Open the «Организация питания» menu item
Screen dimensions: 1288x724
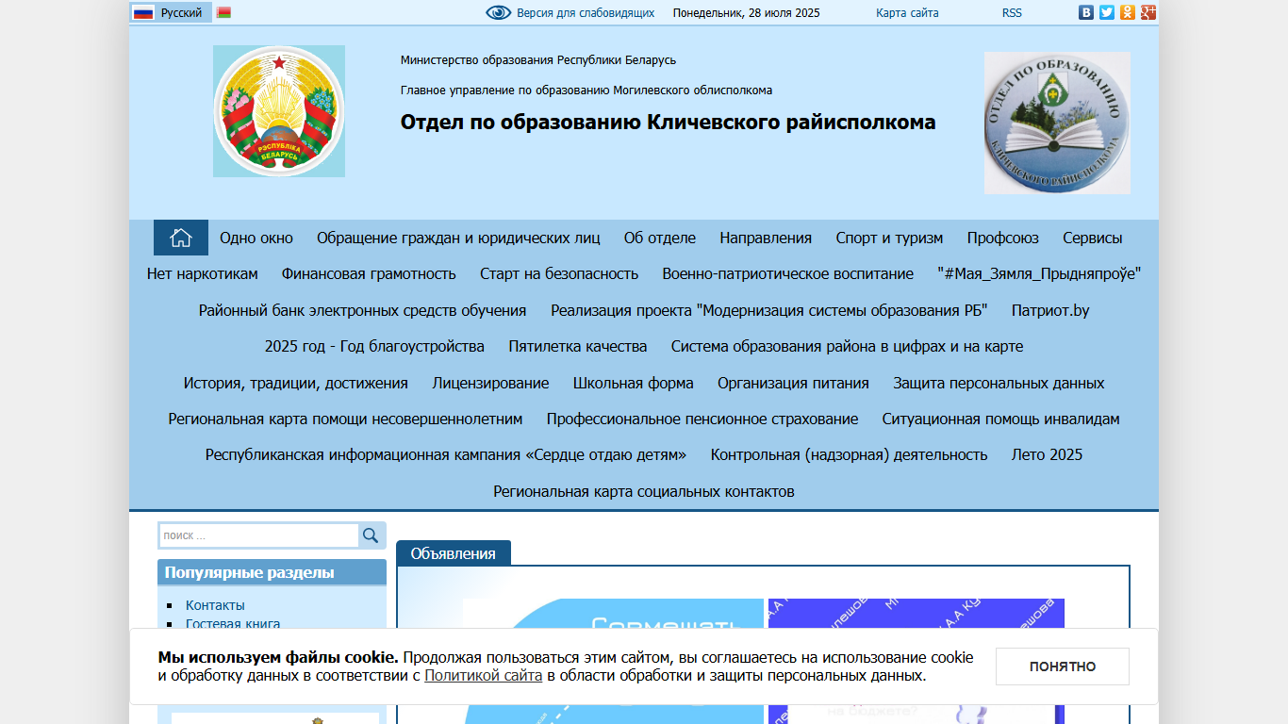[793, 383]
